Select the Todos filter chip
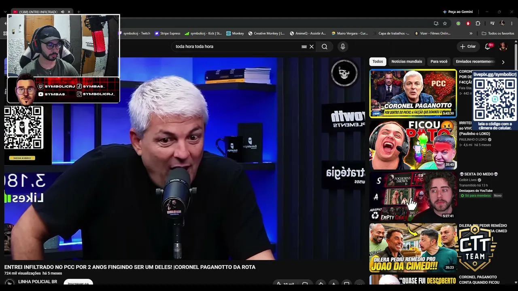 click(x=378, y=61)
